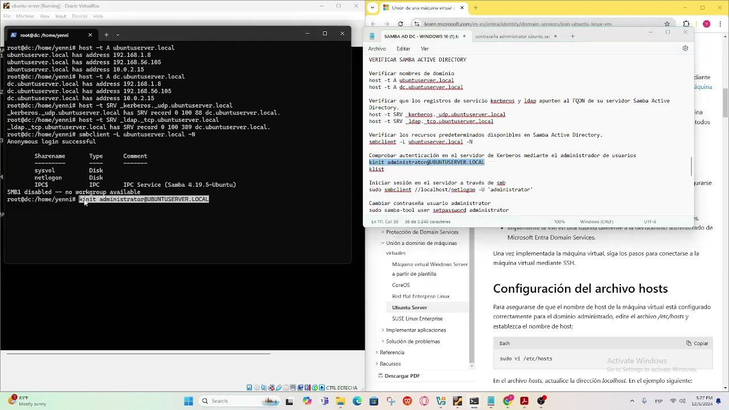Click the Chrome reload page icon

click(x=400, y=24)
